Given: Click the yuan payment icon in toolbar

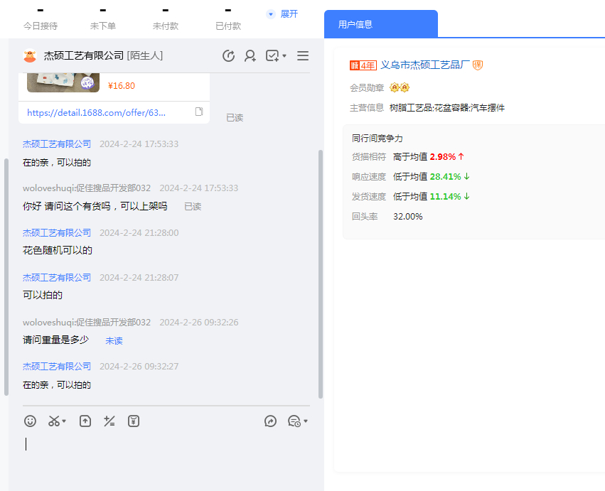Looking at the screenshot, I should [x=134, y=421].
